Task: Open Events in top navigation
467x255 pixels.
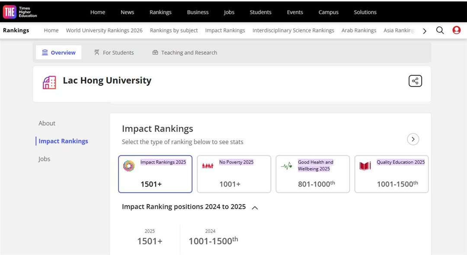Action: [295, 12]
